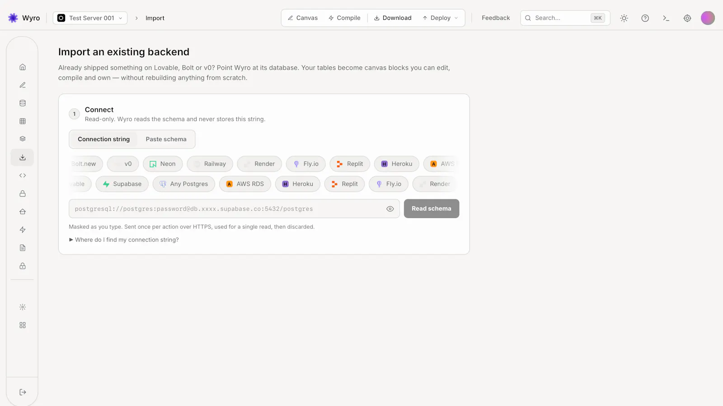Choose the Supabase provider chip
The image size is (723, 406).
click(122, 184)
